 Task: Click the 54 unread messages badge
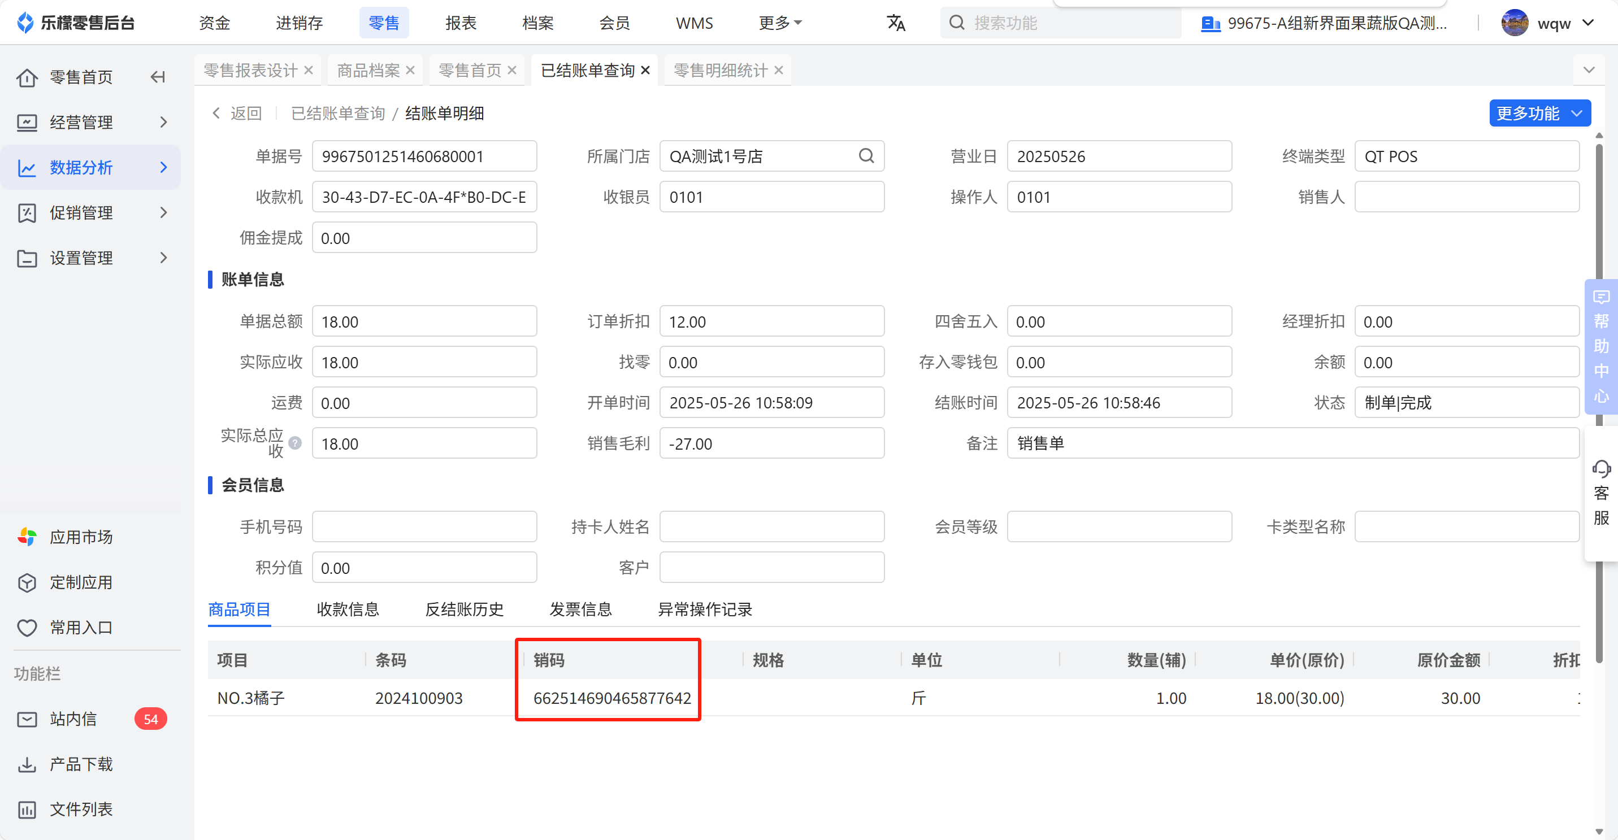[x=151, y=719]
